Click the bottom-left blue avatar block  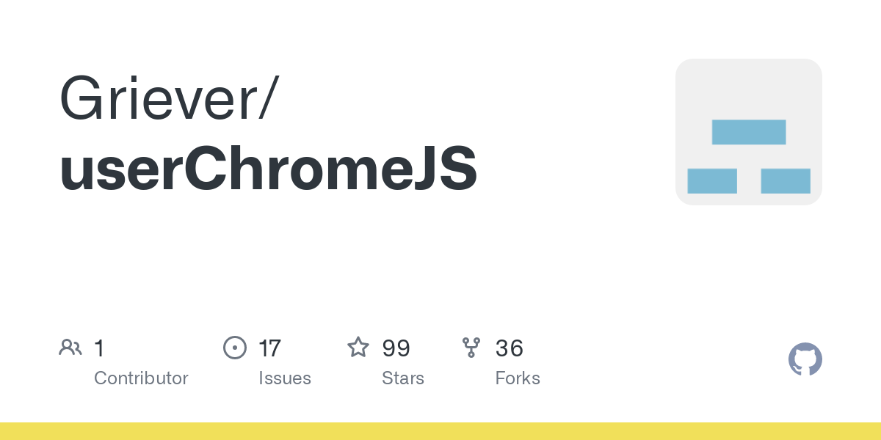(x=712, y=180)
